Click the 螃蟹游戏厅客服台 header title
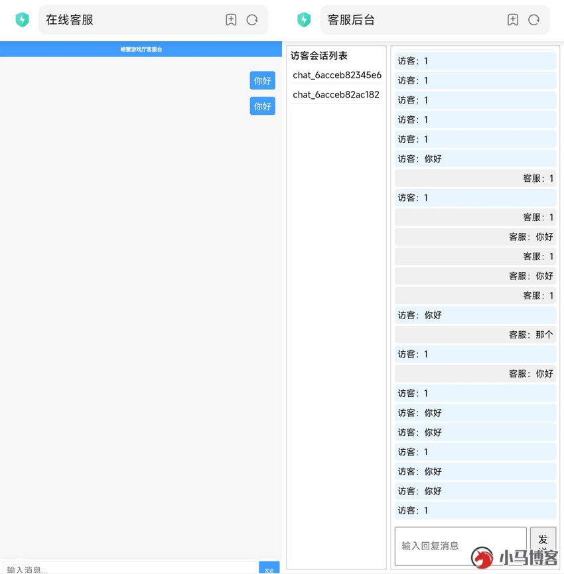This screenshot has width=564, height=574. [x=141, y=49]
